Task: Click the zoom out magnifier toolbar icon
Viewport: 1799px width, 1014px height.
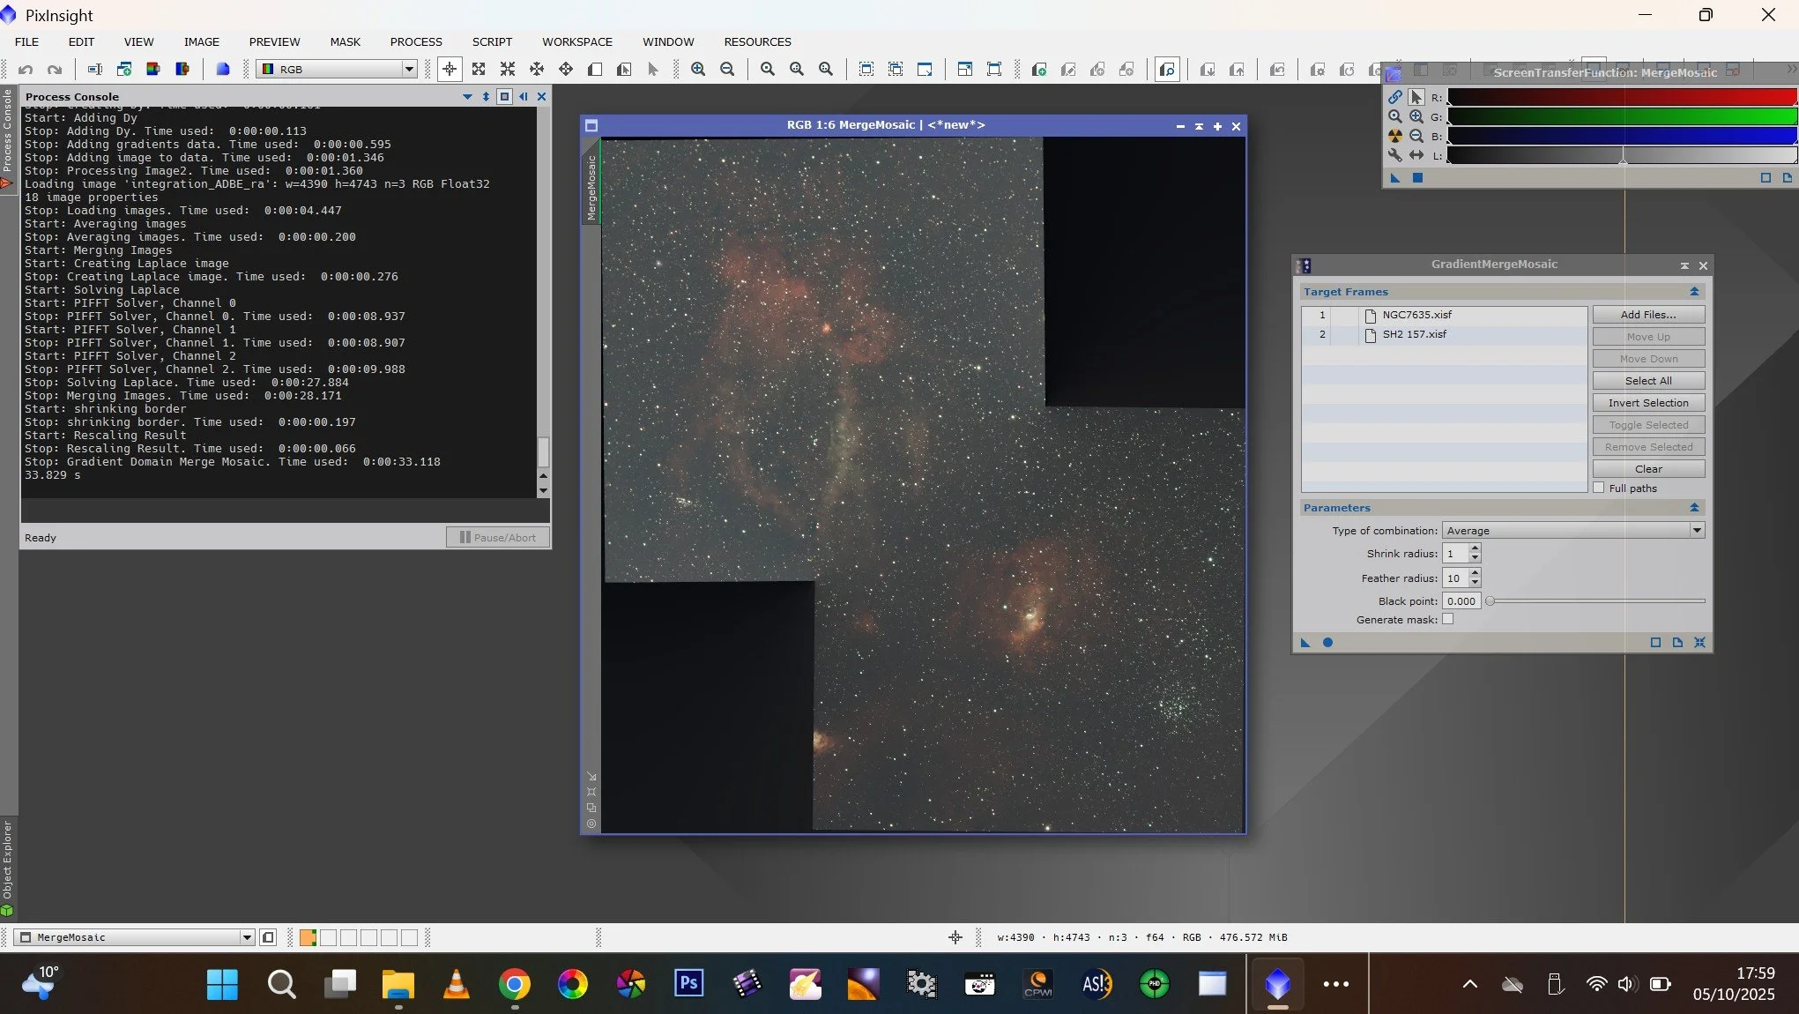Action: coord(727,69)
